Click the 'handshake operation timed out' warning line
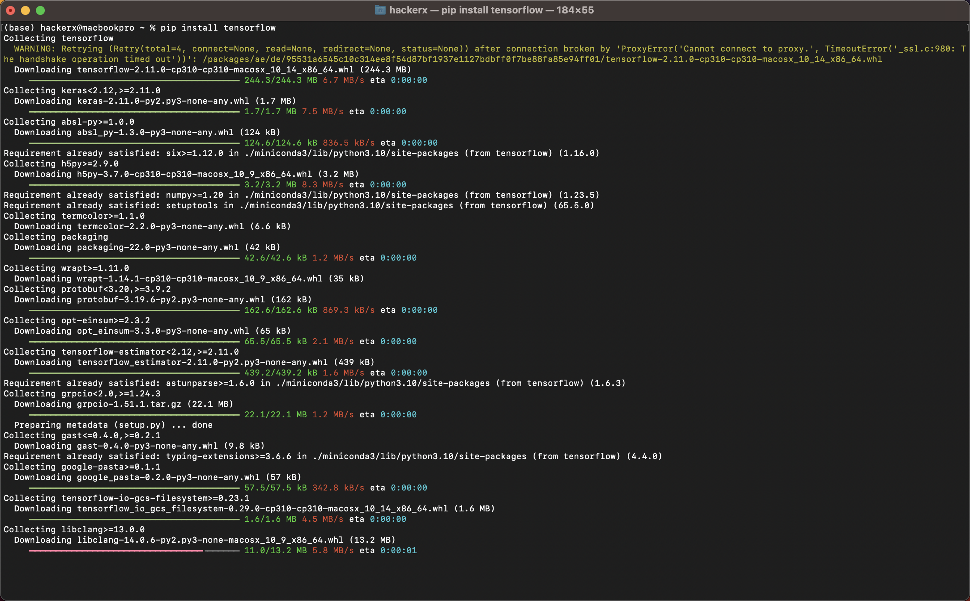This screenshot has width=970, height=601. (x=443, y=59)
